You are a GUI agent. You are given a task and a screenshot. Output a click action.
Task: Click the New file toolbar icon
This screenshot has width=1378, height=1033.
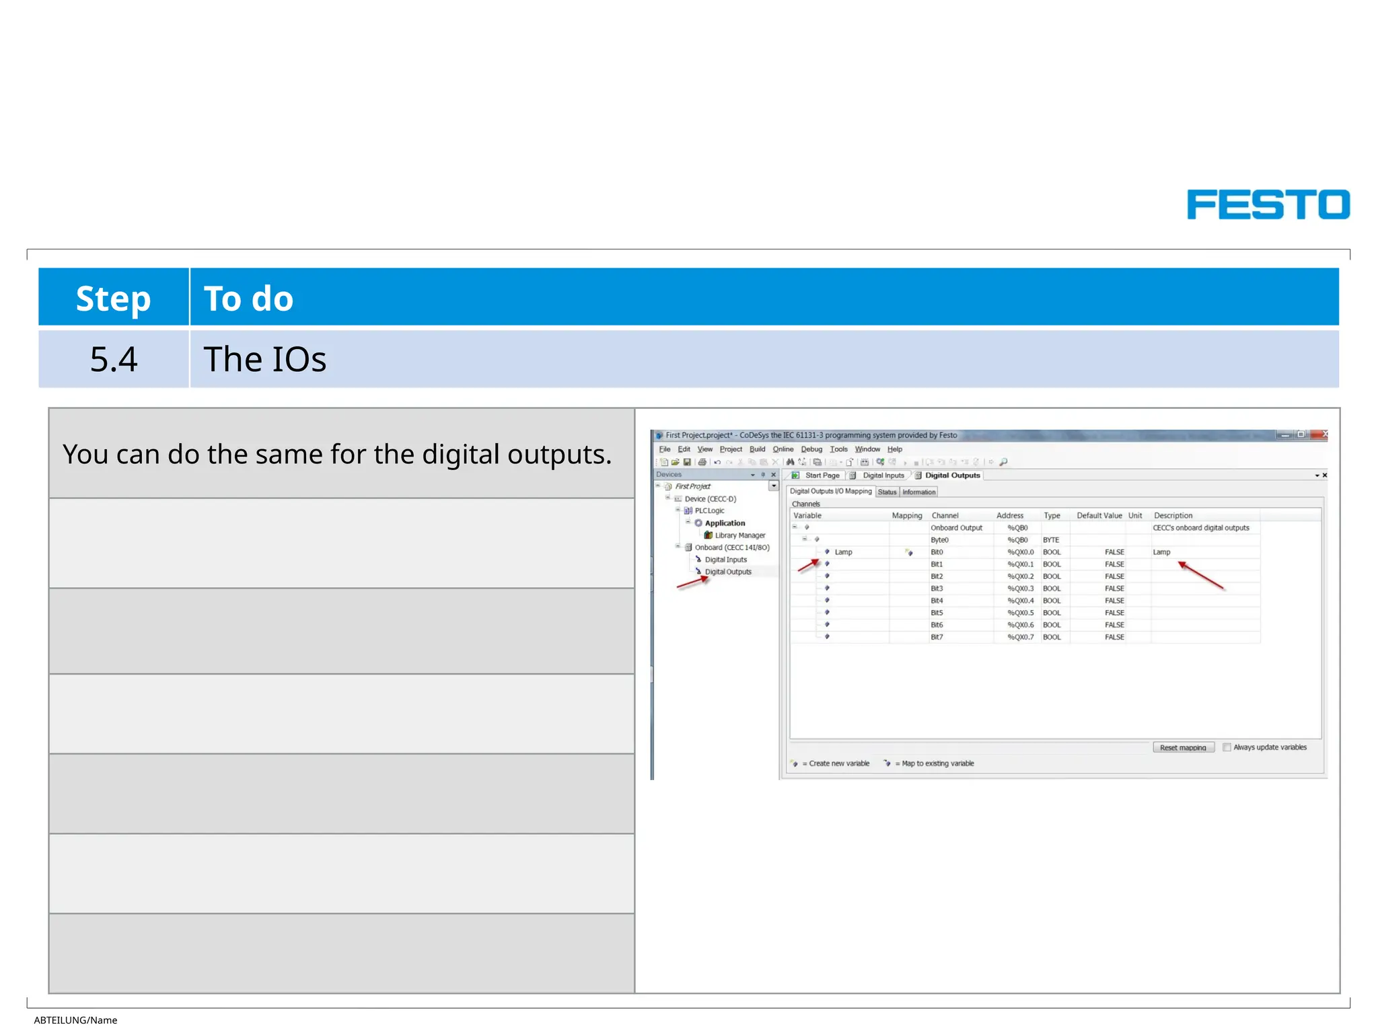[x=664, y=462]
